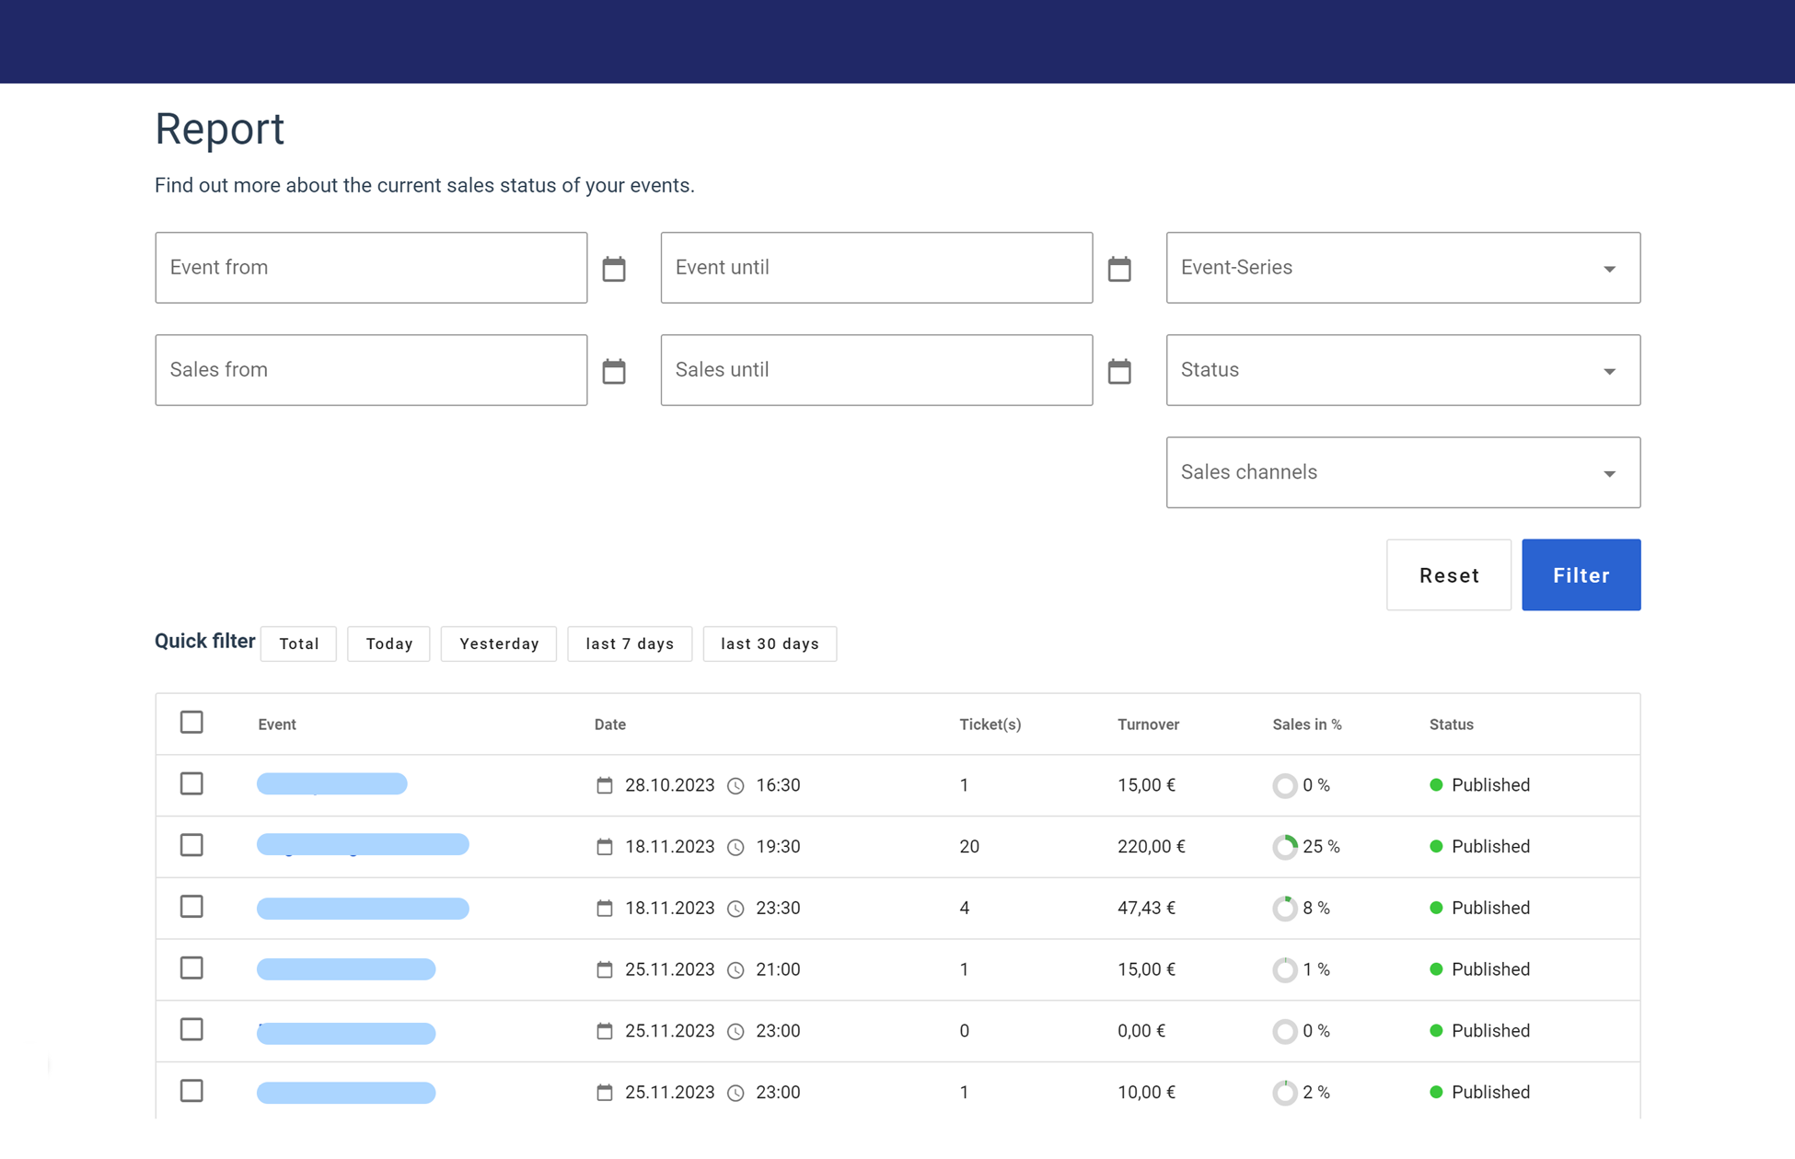
Task: Click the Reset button
Action: 1448,575
